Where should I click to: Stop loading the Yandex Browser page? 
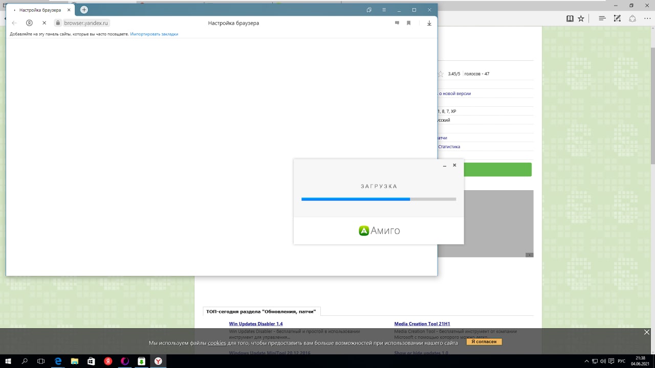coord(44,23)
